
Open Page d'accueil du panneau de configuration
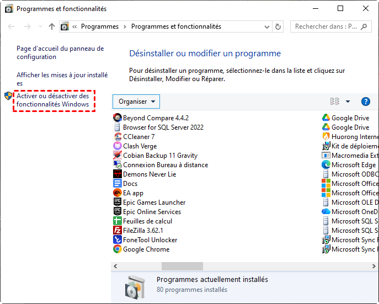pos(60,52)
